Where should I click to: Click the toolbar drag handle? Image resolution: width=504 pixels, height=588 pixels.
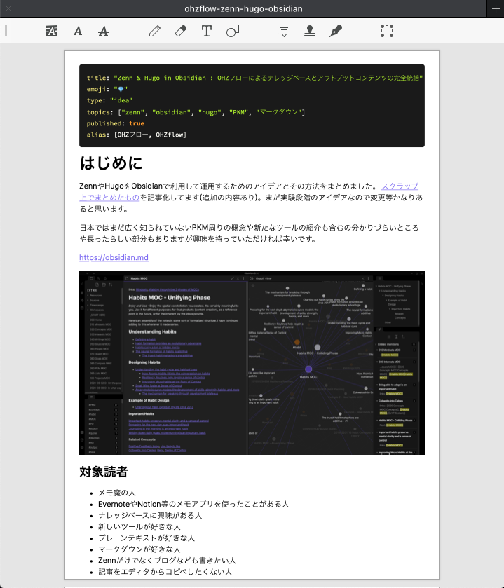5,30
